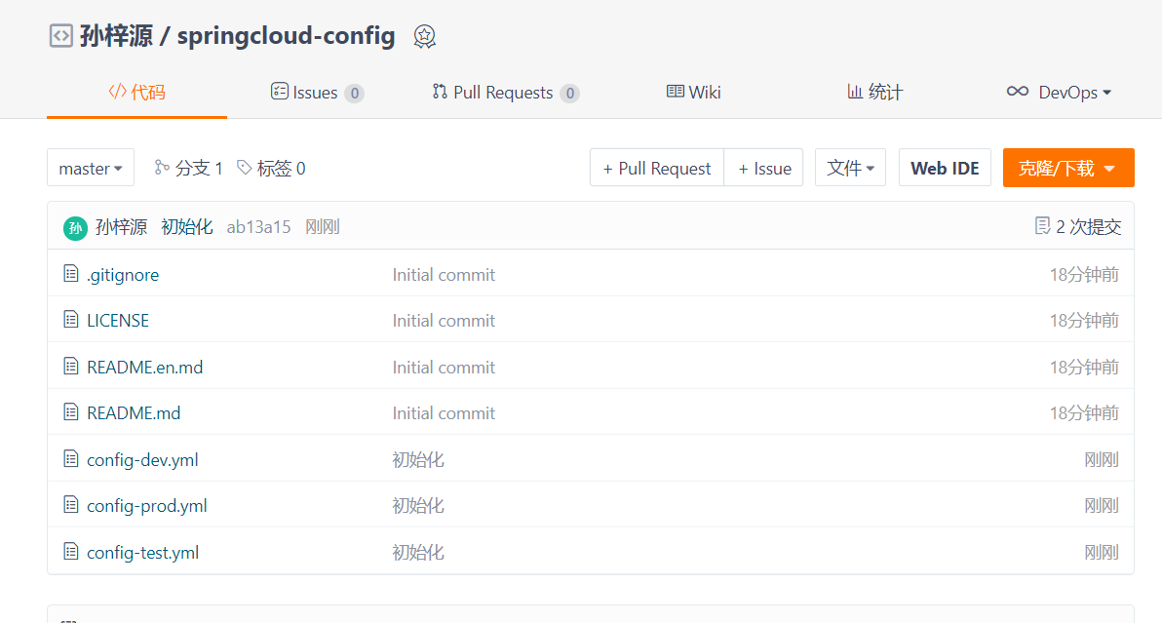The height and width of the screenshot is (623, 1162).
Task: Click the + Pull Request button
Action: (657, 168)
